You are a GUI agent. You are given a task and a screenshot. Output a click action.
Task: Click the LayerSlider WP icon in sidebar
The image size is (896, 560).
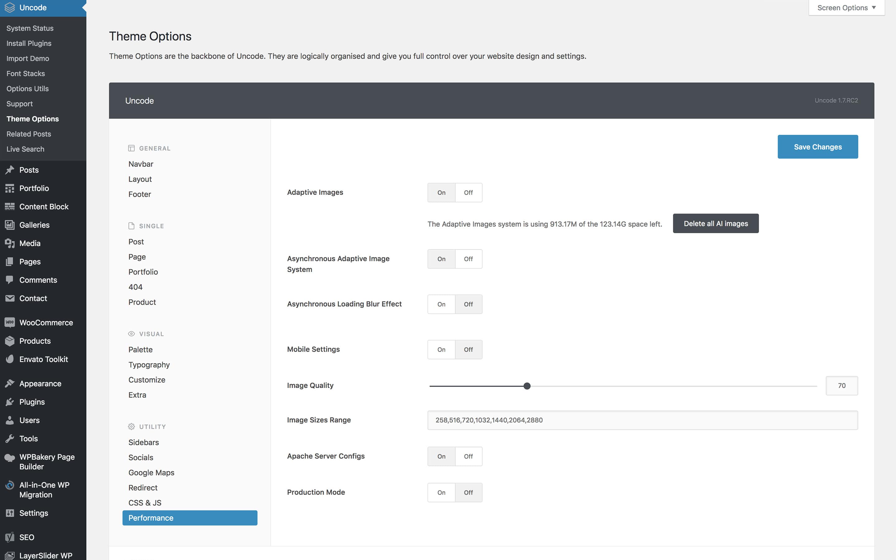[10, 554]
